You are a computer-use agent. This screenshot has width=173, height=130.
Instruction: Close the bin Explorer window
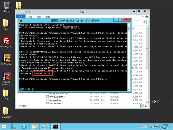click(x=145, y=11)
